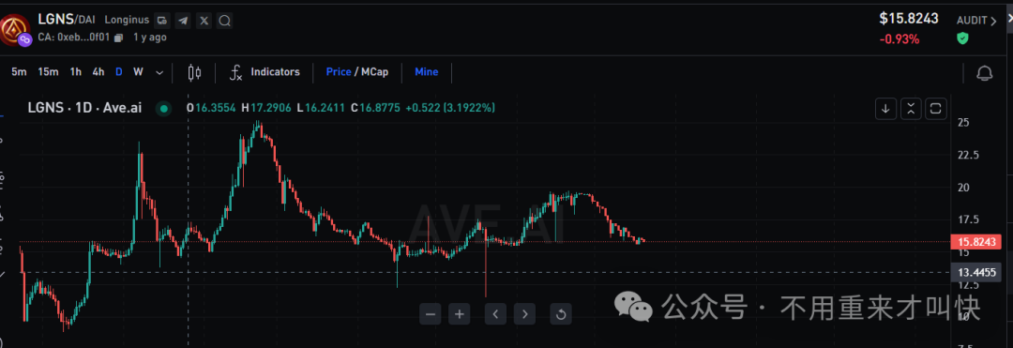This screenshot has height=348, width=1013.
Task: Open the X (Twitter) link icon
Action: click(x=204, y=21)
